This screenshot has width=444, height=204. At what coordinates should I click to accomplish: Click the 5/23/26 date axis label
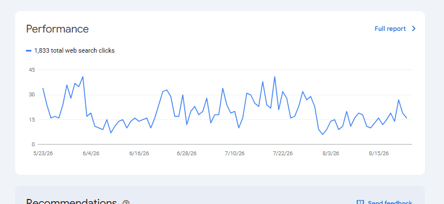point(43,154)
